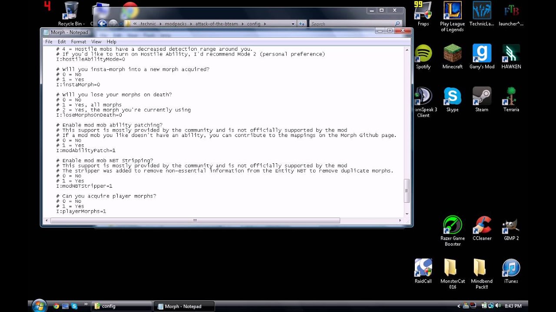
Task: Open the Windows Start menu
Action: 39,305
